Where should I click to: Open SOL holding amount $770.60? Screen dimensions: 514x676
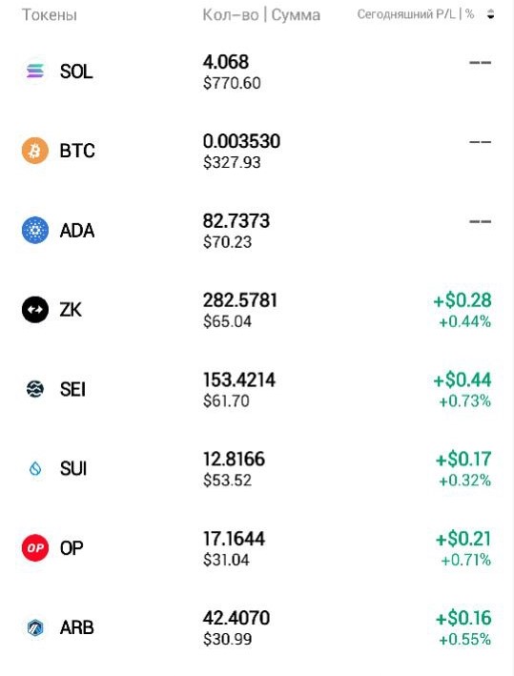tap(232, 83)
